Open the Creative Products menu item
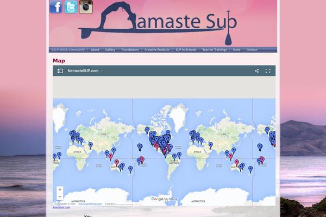The height and width of the screenshot is (217, 326). click(157, 50)
